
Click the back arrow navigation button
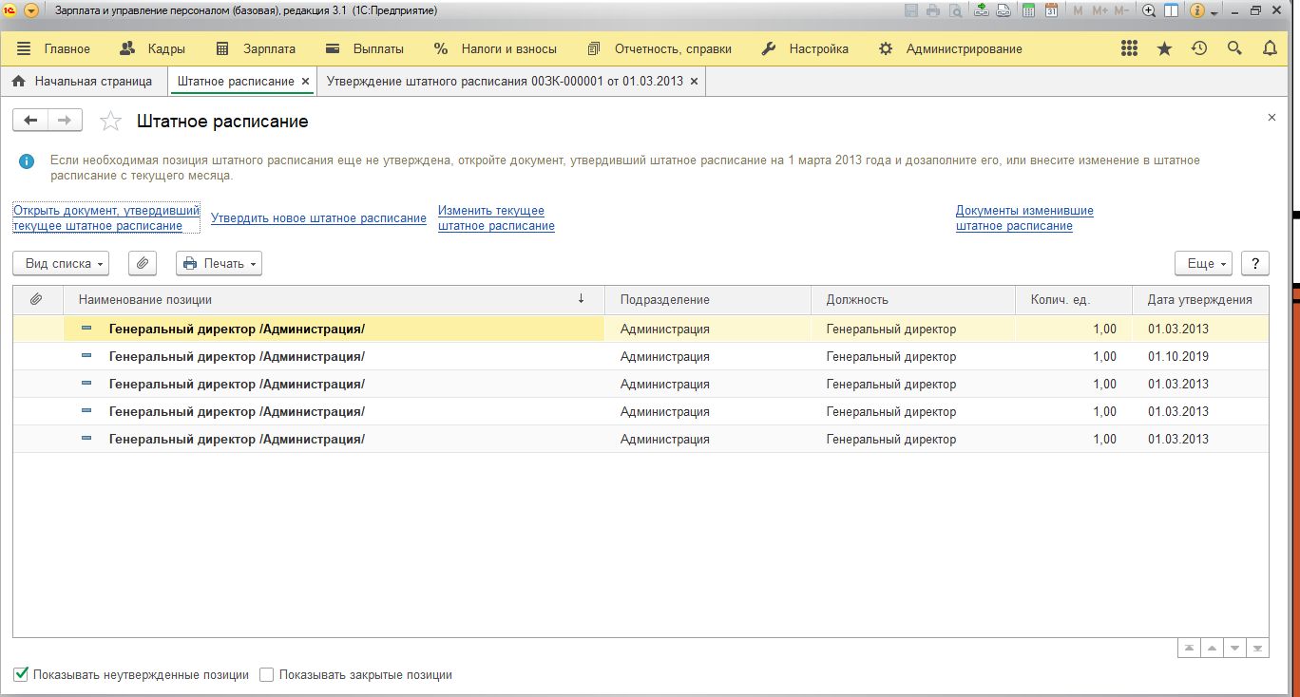(30, 120)
